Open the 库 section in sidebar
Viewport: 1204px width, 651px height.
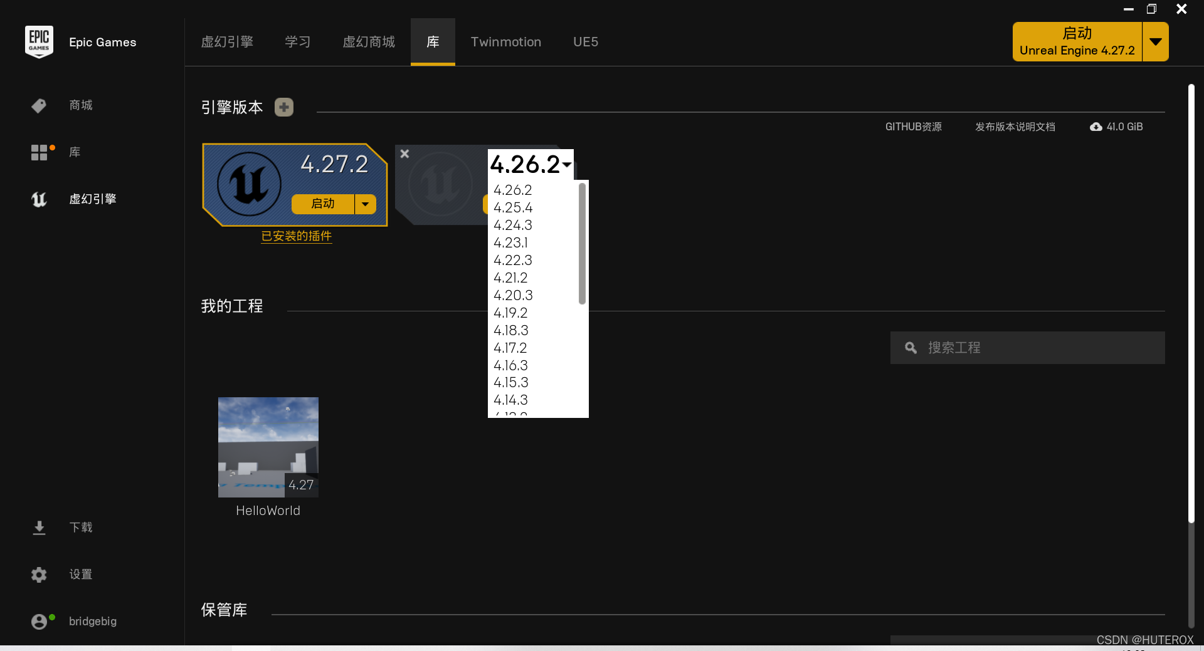[74, 152]
